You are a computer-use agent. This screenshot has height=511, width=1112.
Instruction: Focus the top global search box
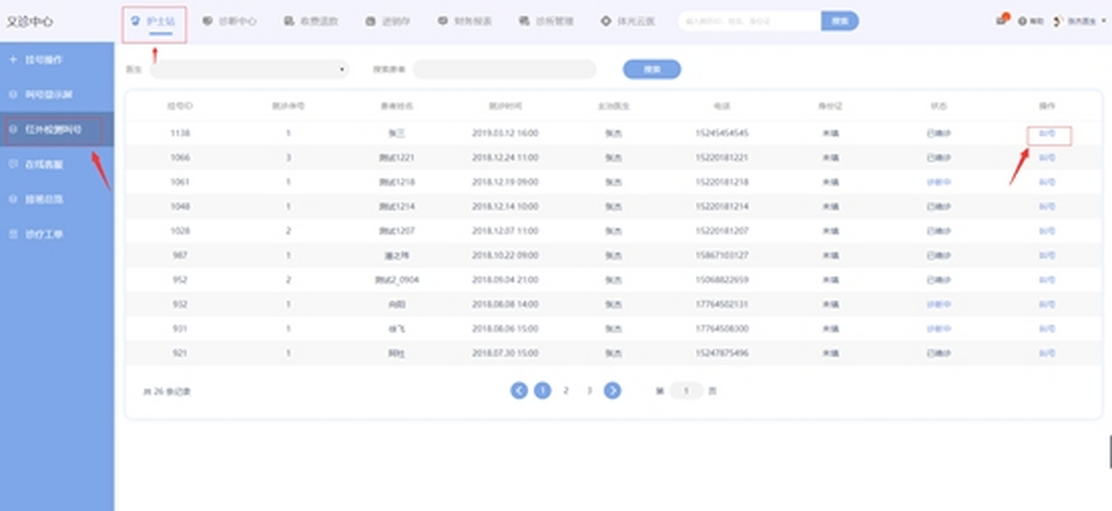tap(750, 20)
